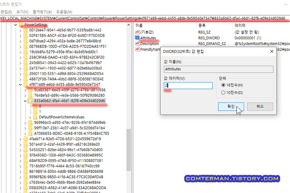
Task: Expand the 4faab71a-92e5-4726-b531-224559672d19 key
Action: click(20, 139)
